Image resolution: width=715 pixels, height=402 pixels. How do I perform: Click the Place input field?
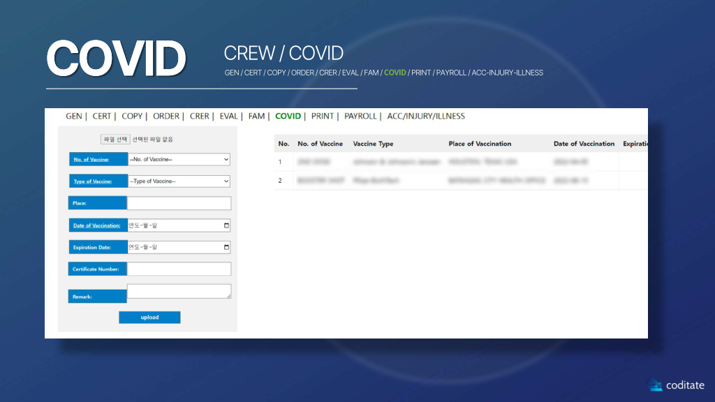(179, 203)
